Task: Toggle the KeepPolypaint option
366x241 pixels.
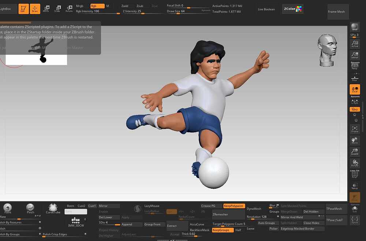Action: [x=234, y=206]
